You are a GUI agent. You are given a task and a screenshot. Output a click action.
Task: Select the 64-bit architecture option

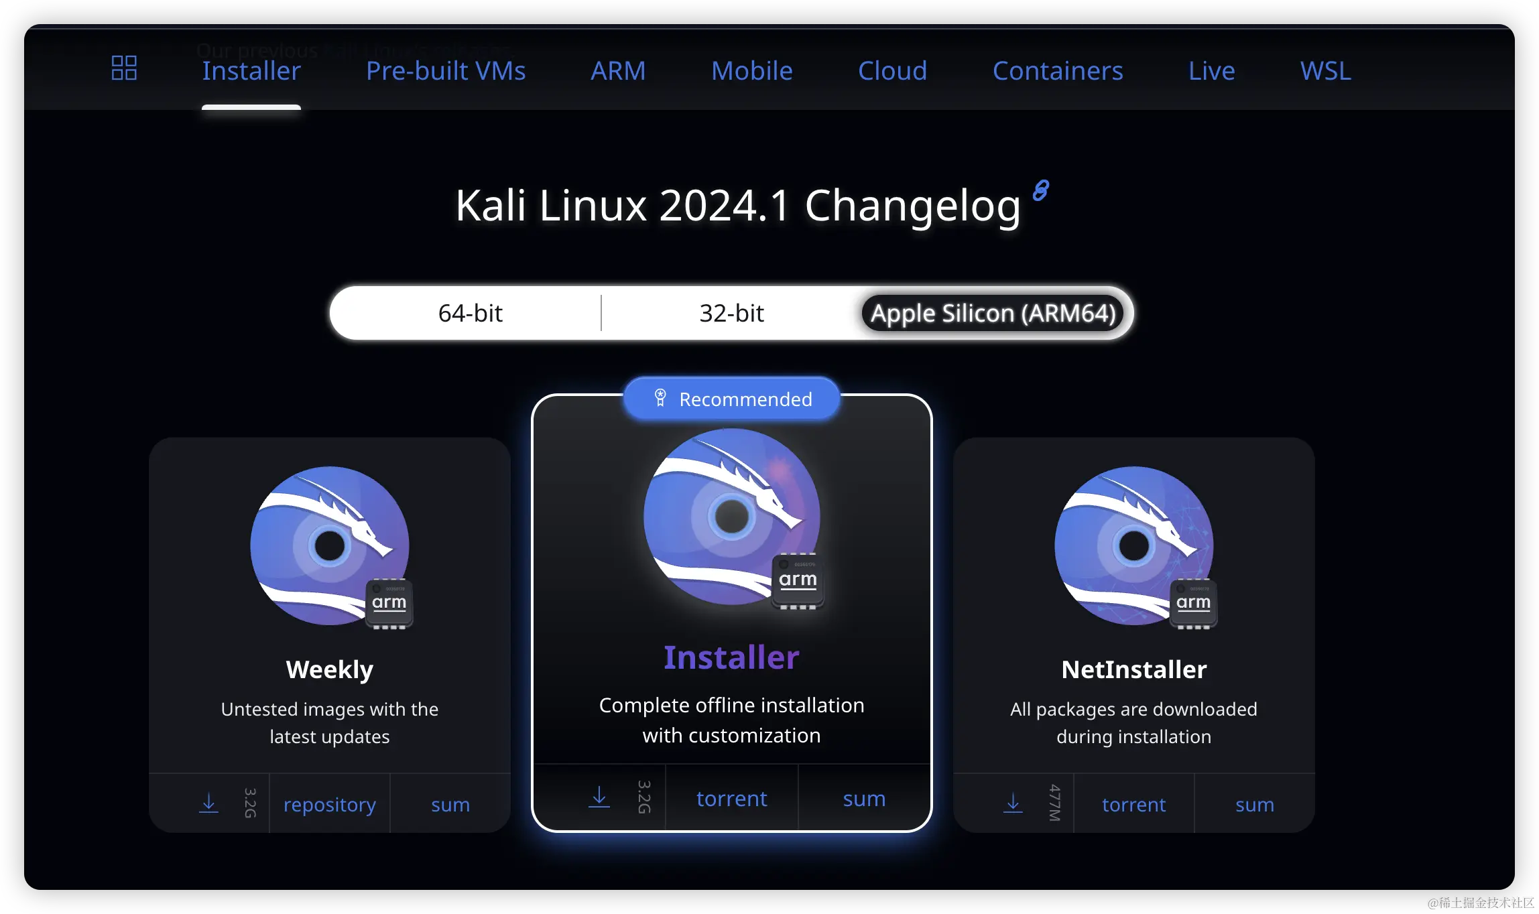tap(470, 313)
